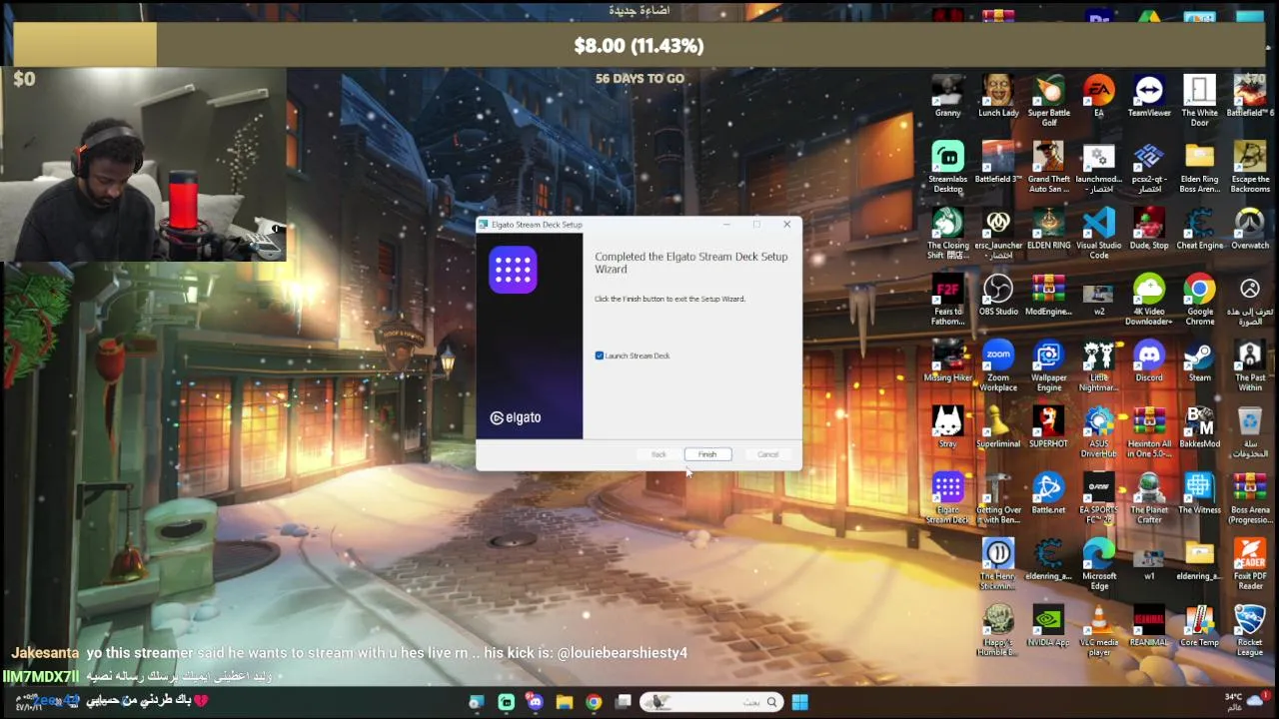
Task: Open the pcsx2-qt shortcut
Action: [1149, 167]
